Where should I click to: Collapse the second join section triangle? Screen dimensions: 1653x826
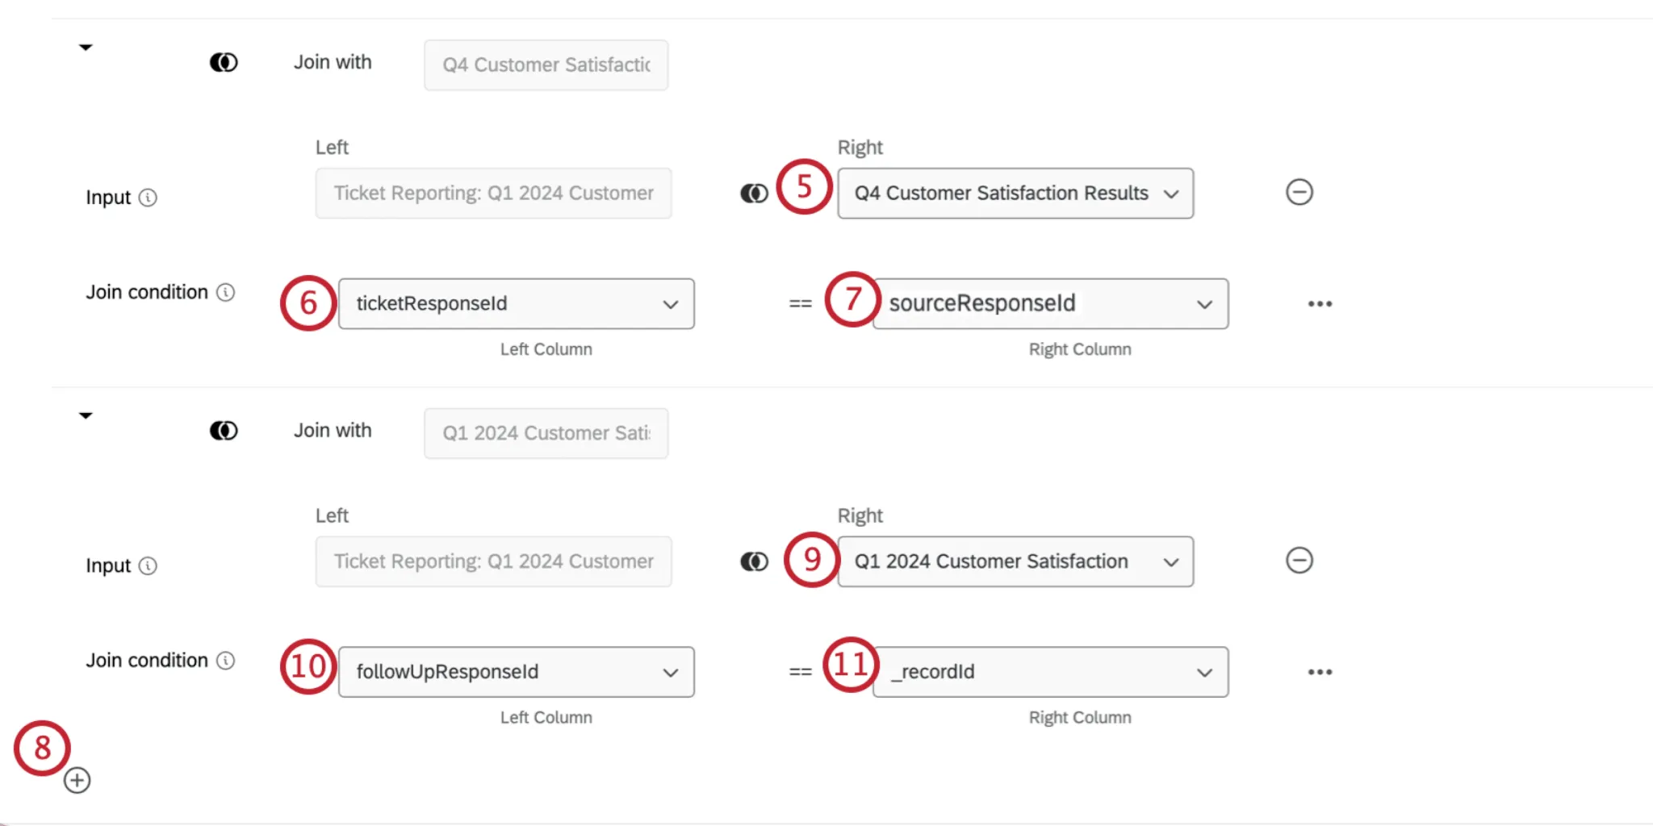pos(86,415)
